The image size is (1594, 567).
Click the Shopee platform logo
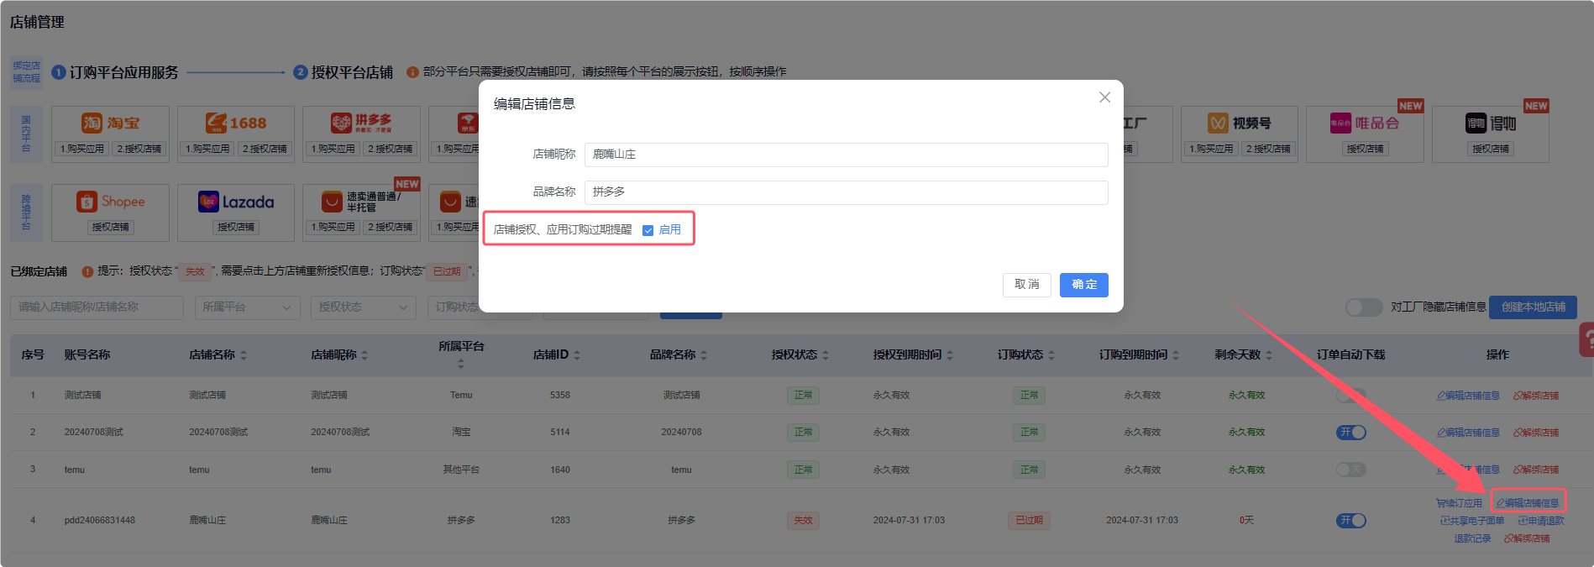(x=110, y=202)
